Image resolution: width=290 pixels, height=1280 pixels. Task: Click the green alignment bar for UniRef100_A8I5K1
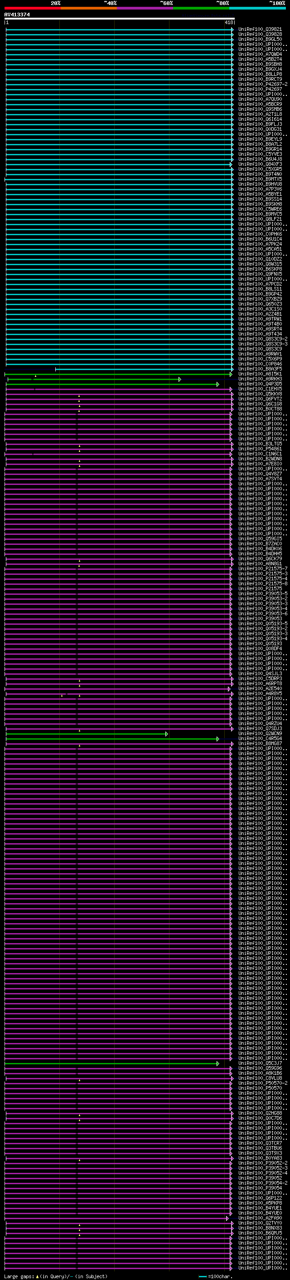tap(118, 374)
